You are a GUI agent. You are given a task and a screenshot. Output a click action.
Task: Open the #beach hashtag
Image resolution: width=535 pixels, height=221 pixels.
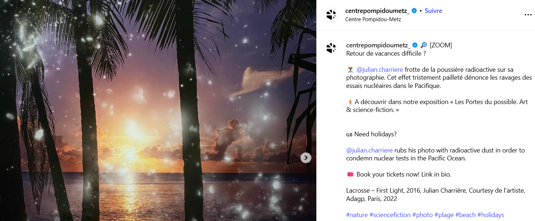point(465,215)
